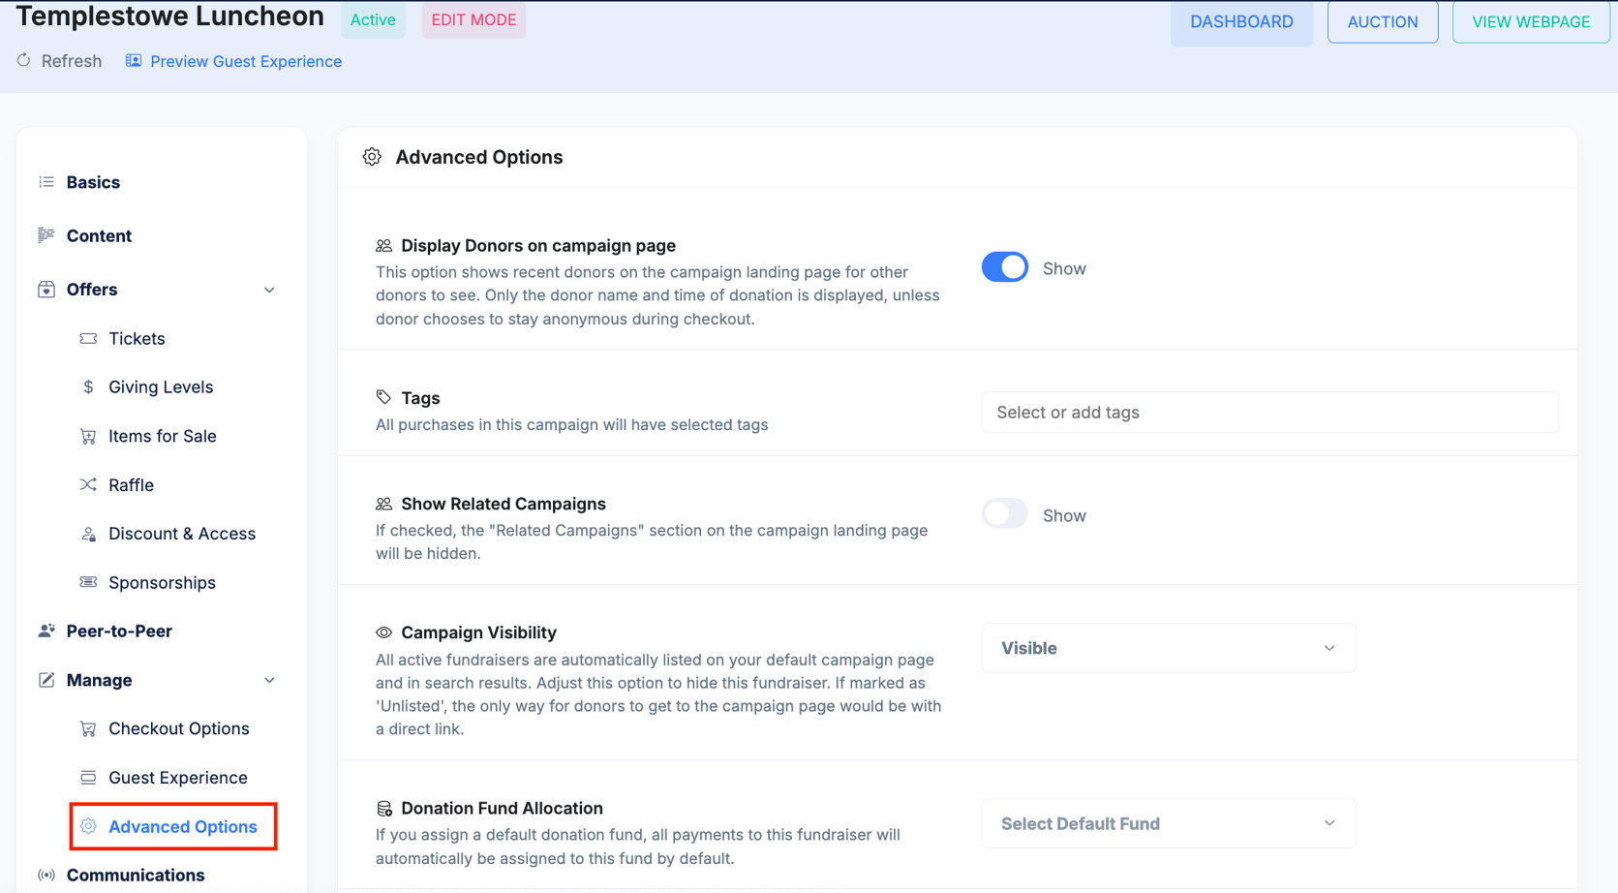Viewport: 1618px width, 893px height.
Task: Click the Tickets icon in sidebar
Action: [88, 339]
